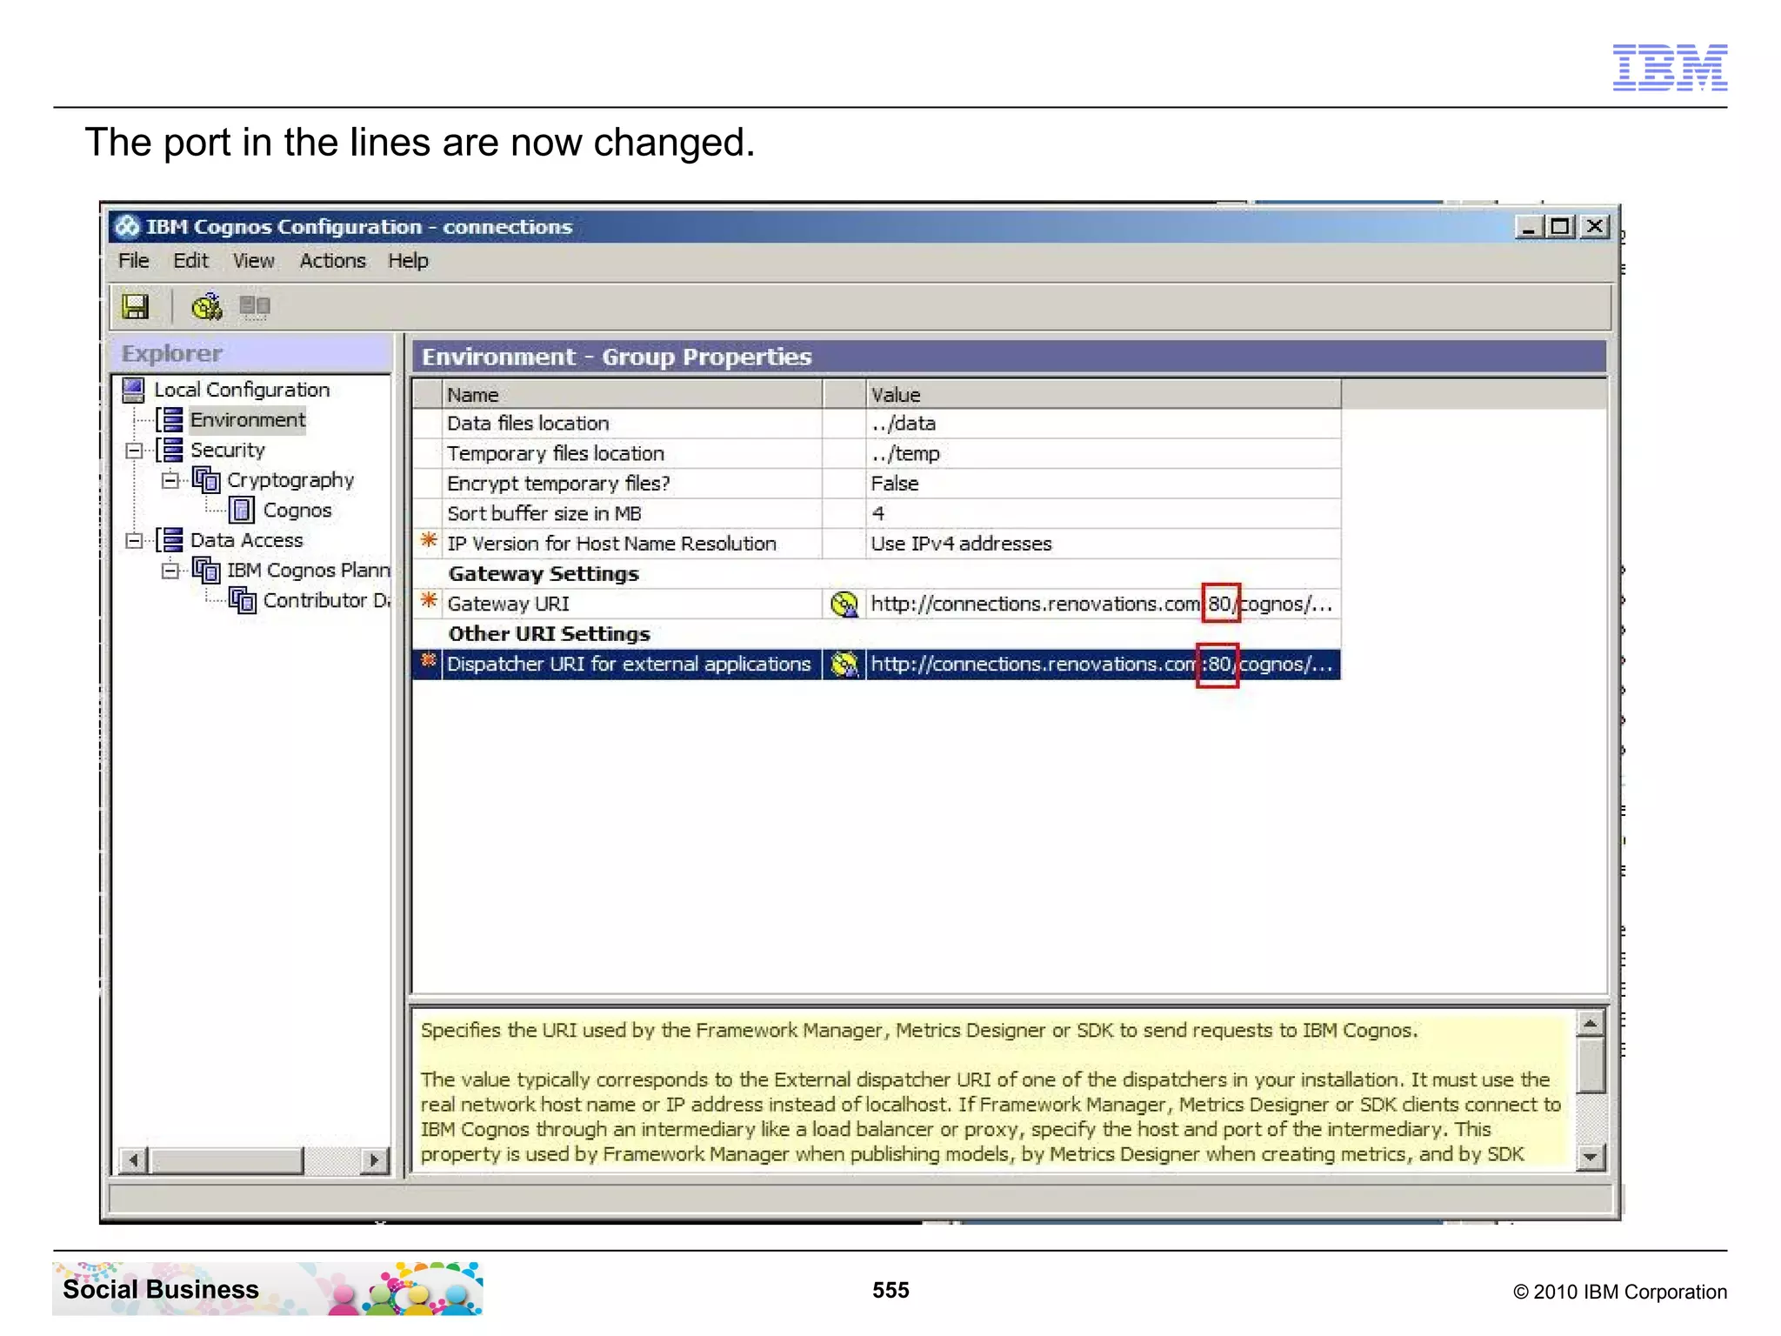Click the Gateway URI value field
1781x1336 pixels.
1103,604
